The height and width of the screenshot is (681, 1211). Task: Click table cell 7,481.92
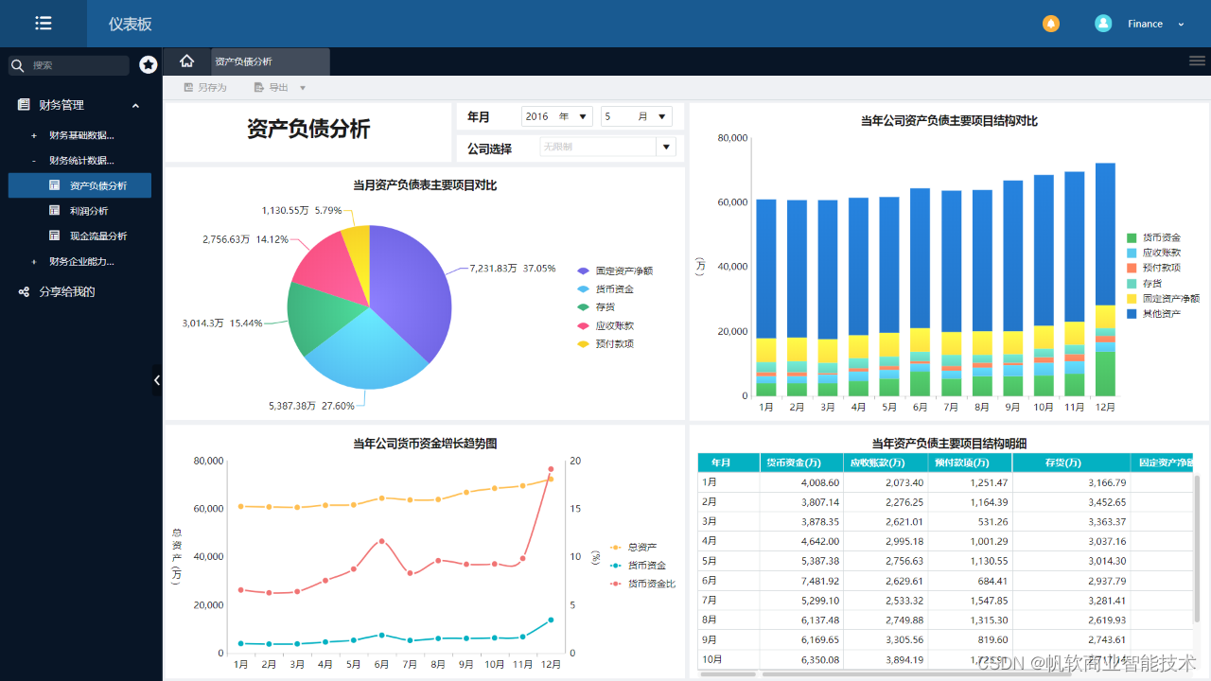[x=801, y=581]
